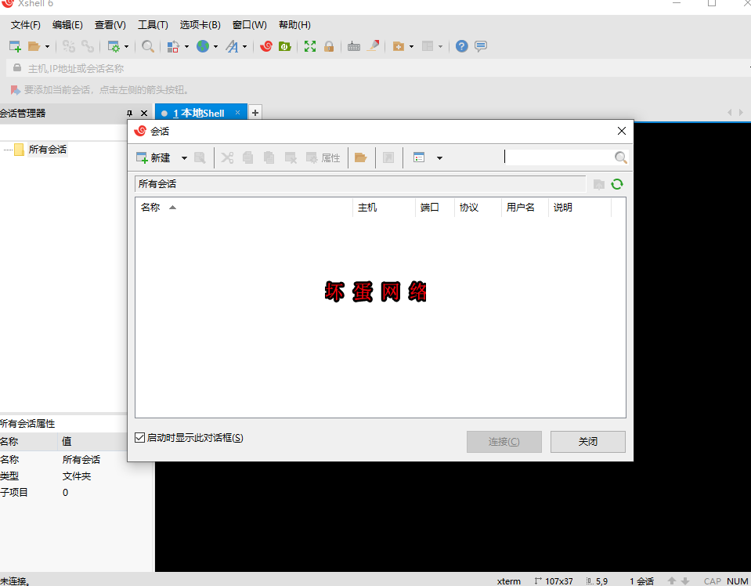Click the grayed layout panes icon

[x=428, y=46]
